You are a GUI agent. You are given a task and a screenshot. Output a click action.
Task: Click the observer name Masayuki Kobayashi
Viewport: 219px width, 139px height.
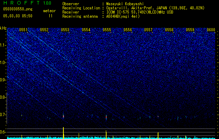click(125, 4)
